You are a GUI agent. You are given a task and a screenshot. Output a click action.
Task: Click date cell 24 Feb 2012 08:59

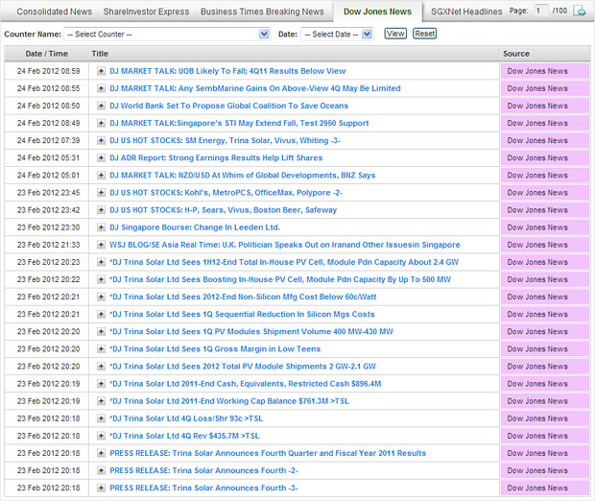49,71
